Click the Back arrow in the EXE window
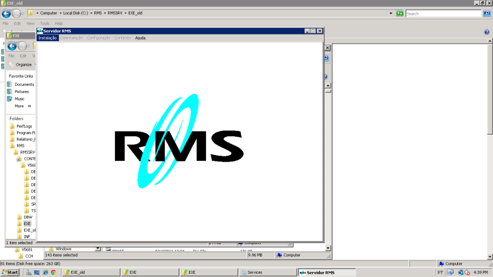The height and width of the screenshot is (277, 493). coord(12,47)
